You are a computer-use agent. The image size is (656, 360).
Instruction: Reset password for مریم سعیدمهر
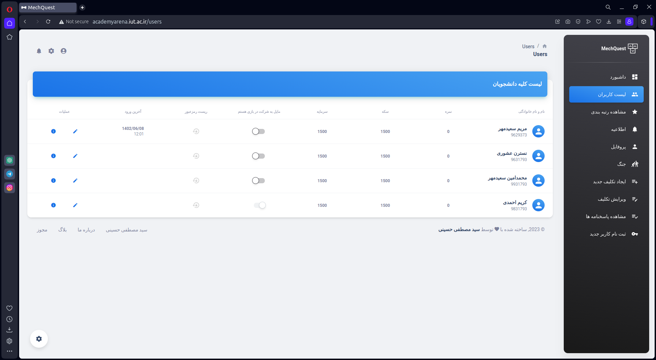196,131
